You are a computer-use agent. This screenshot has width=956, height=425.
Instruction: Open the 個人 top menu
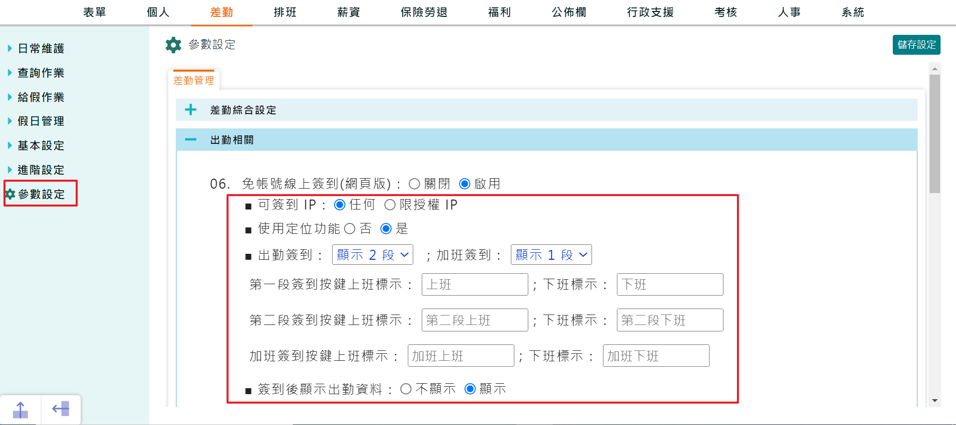158,12
